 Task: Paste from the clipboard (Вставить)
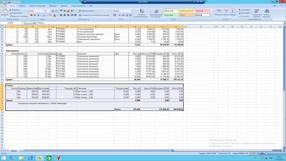pos(5,13)
